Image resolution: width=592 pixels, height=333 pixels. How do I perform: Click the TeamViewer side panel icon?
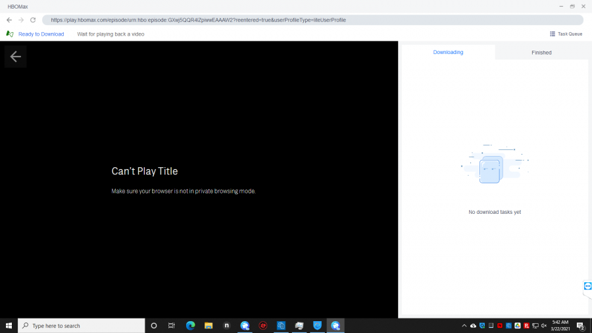pos(587,286)
